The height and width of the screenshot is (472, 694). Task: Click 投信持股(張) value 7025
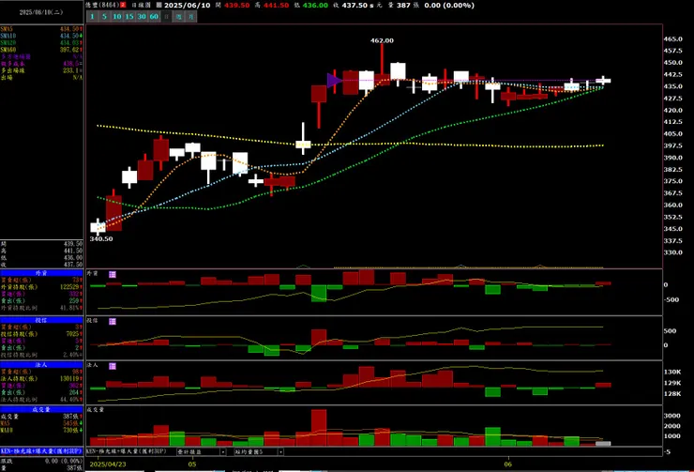pyautogui.click(x=72, y=334)
